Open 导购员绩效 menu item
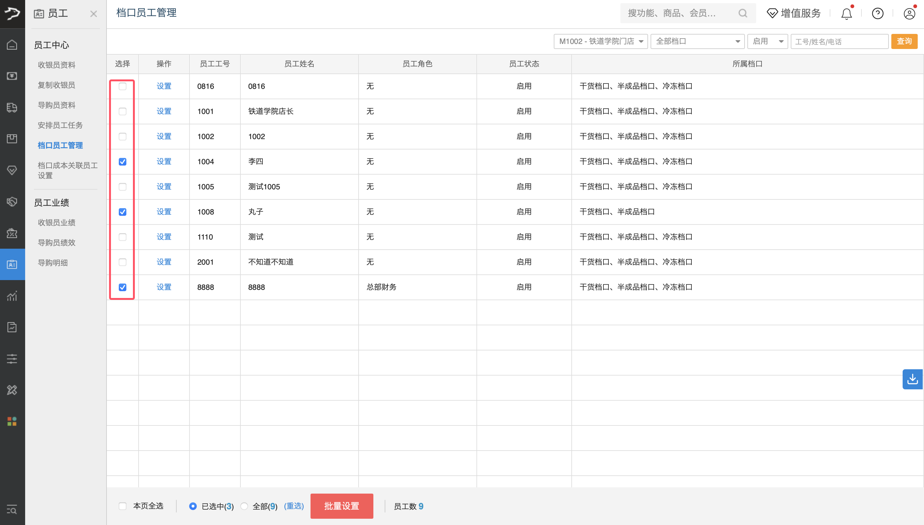This screenshot has width=924, height=525. [x=57, y=243]
